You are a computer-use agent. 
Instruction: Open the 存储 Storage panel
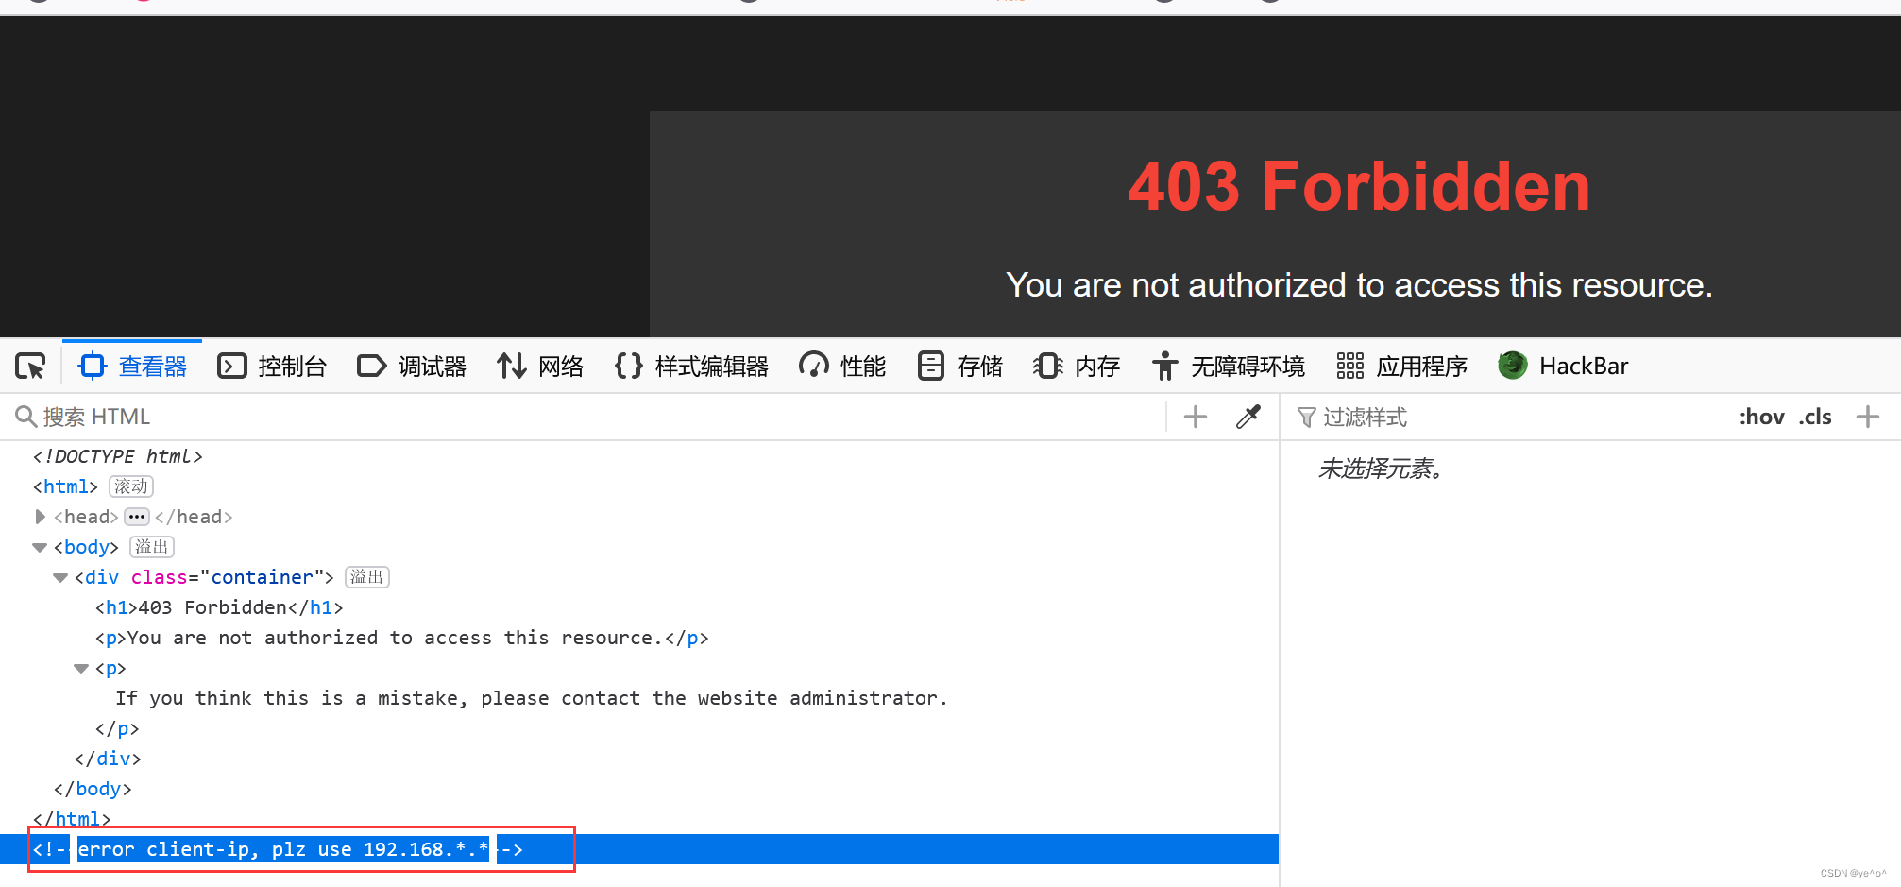[x=958, y=366]
